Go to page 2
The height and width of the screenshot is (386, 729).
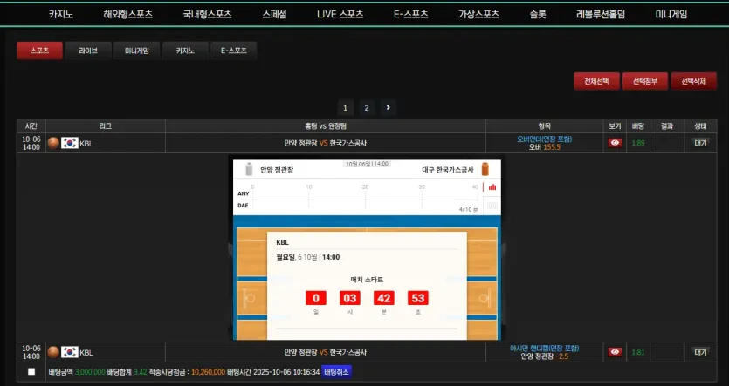point(367,108)
